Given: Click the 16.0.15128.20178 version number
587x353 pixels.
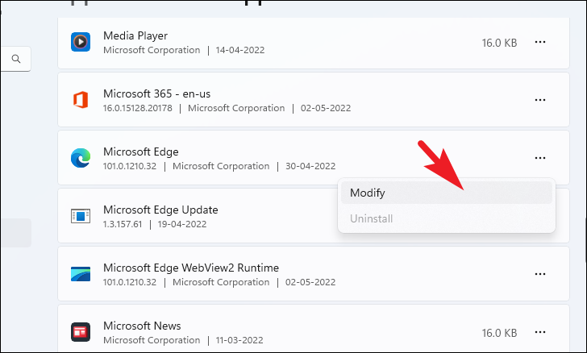Looking at the screenshot, I should pos(137,108).
